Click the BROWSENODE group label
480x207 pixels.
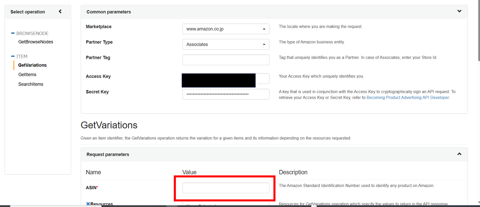(x=32, y=33)
